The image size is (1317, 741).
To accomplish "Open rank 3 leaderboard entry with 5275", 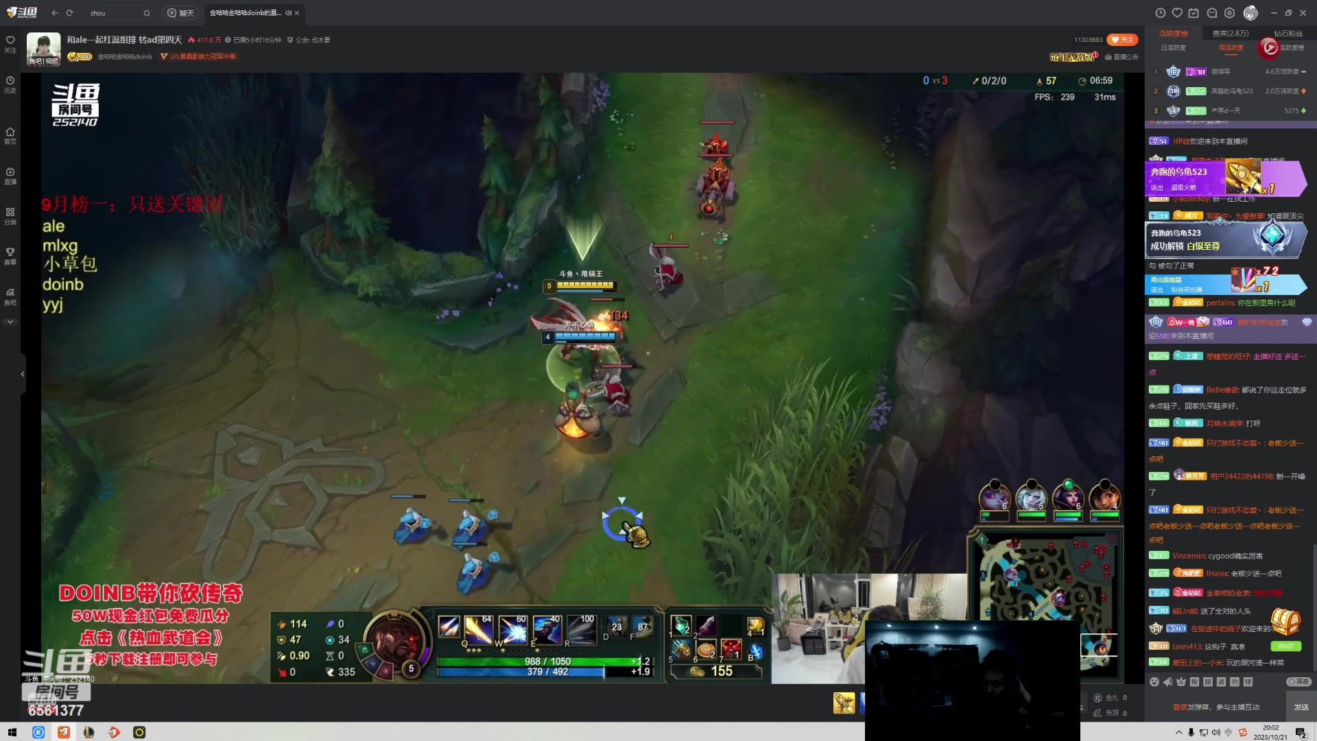I will tap(1231, 110).
